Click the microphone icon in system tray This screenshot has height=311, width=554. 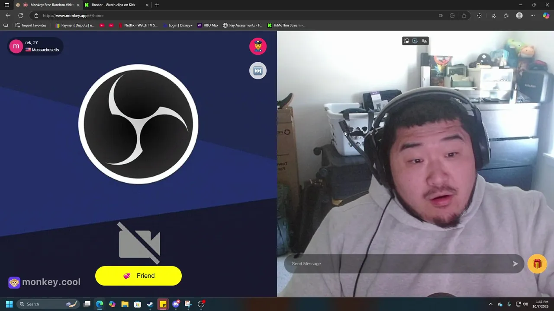tap(509, 304)
